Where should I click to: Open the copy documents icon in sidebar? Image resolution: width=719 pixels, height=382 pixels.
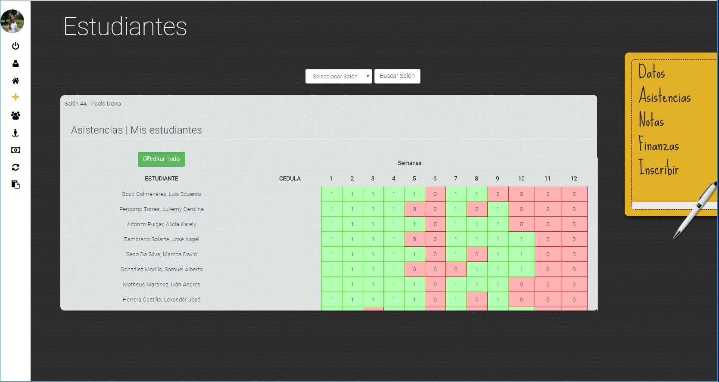pos(16,184)
